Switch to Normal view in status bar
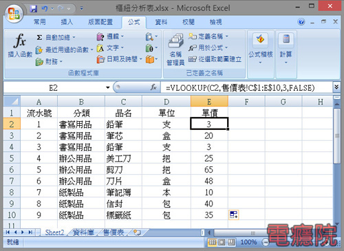344x251 pixels. 213,242
